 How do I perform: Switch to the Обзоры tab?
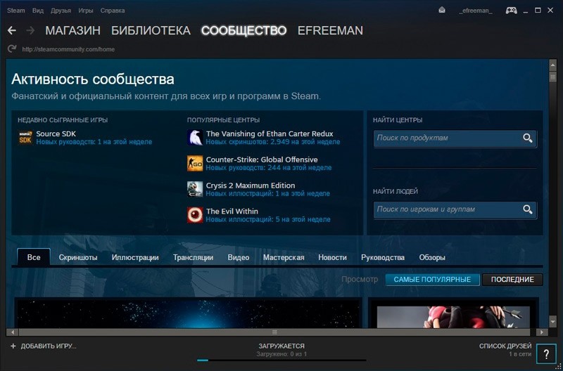tap(432, 257)
